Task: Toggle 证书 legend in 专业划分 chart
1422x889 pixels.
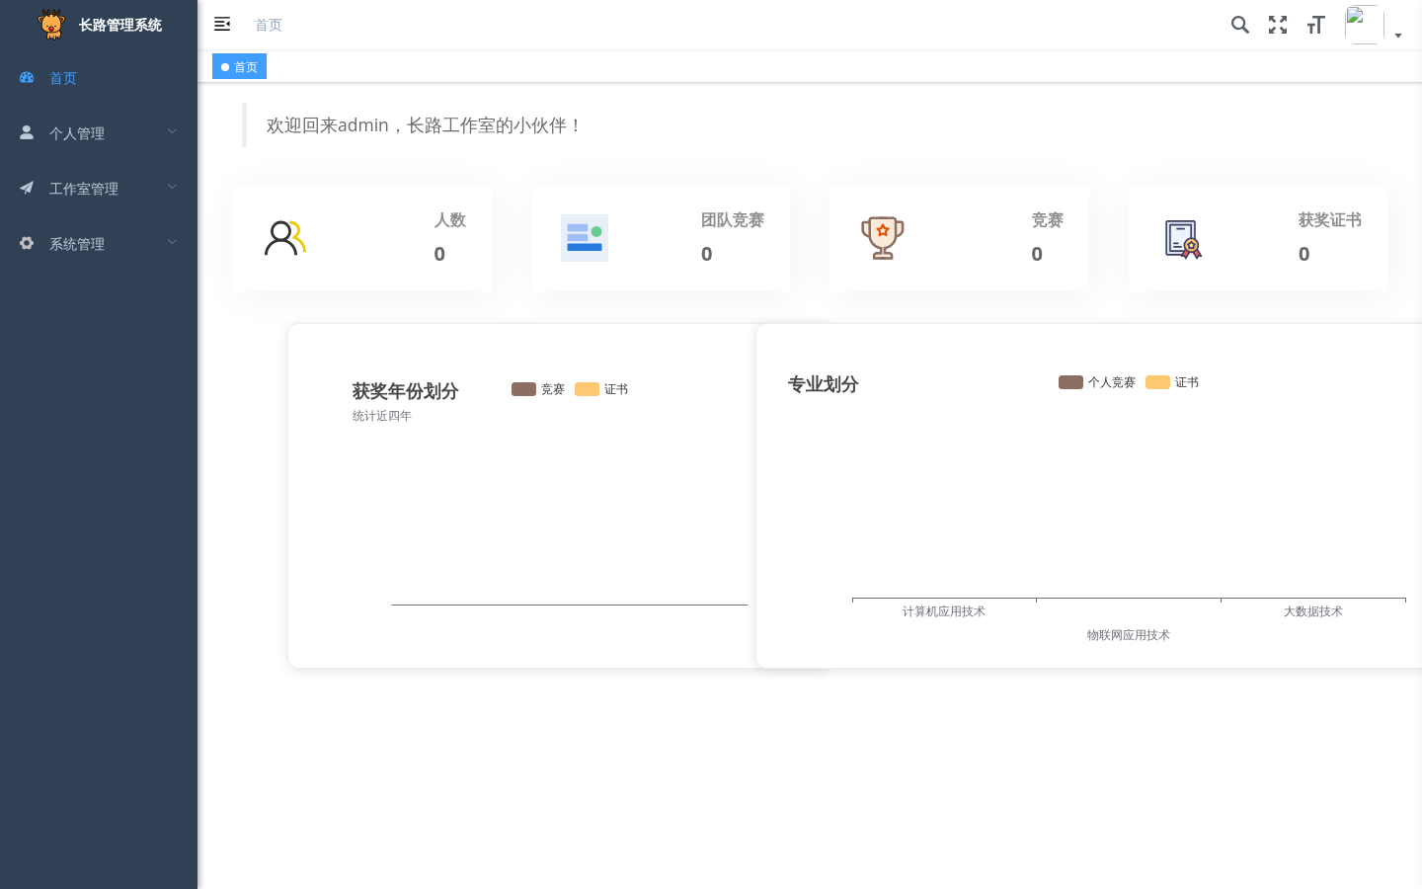Action: pos(1172,382)
